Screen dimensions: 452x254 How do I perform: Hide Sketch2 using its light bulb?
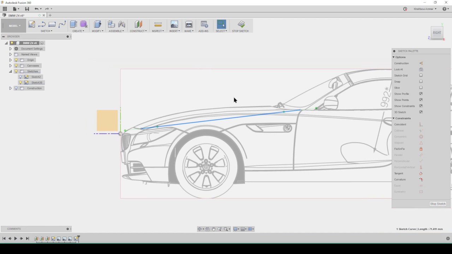pyautogui.click(x=20, y=77)
